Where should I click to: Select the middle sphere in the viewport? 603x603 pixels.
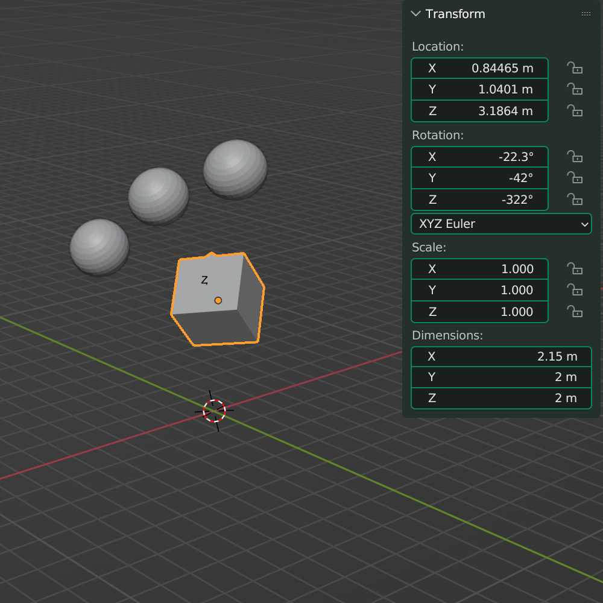tap(159, 196)
